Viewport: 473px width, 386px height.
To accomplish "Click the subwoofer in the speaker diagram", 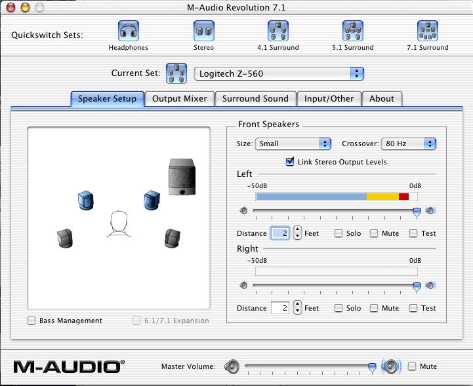I will coord(182,177).
